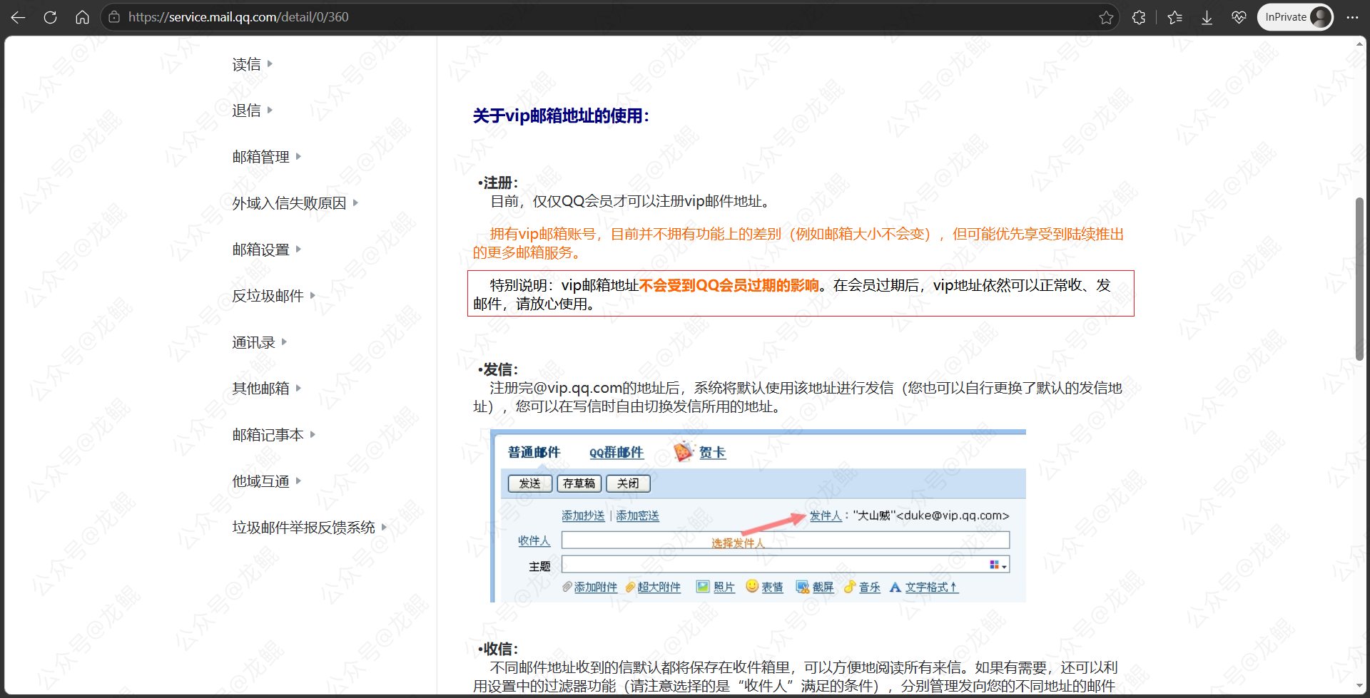Refresh the current page

pyautogui.click(x=50, y=17)
